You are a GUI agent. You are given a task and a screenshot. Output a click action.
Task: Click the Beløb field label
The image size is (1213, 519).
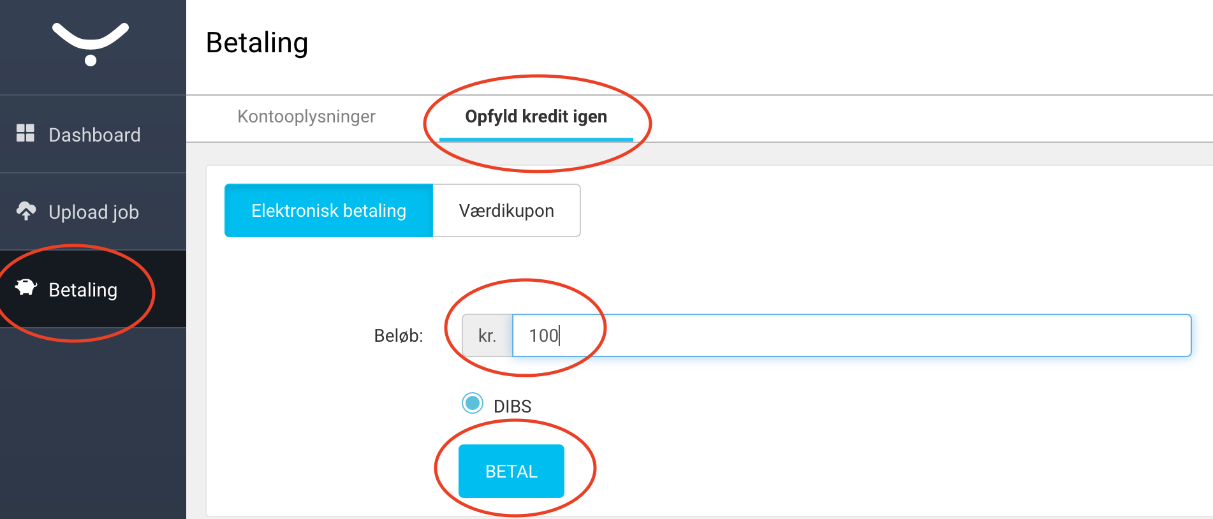click(x=399, y=335)
